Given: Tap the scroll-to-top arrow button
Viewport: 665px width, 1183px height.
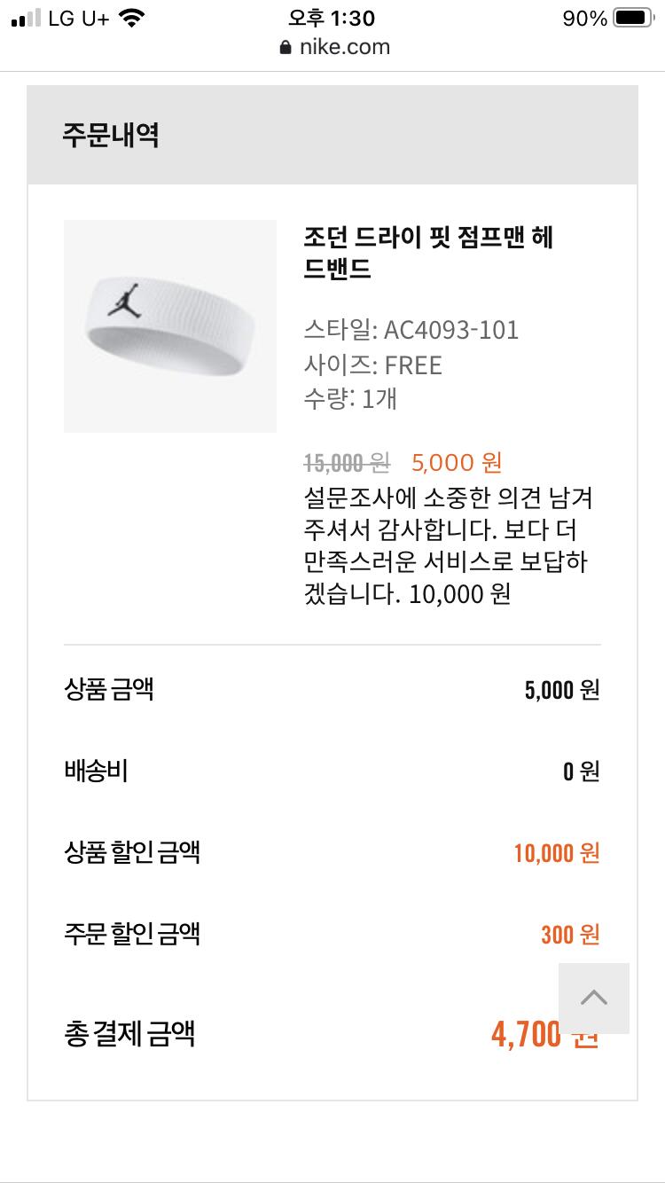Looking at the screenshot, I should click(x=593, y=998).
